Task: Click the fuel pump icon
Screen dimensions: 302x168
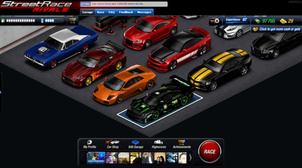Action: coord(3,20)
